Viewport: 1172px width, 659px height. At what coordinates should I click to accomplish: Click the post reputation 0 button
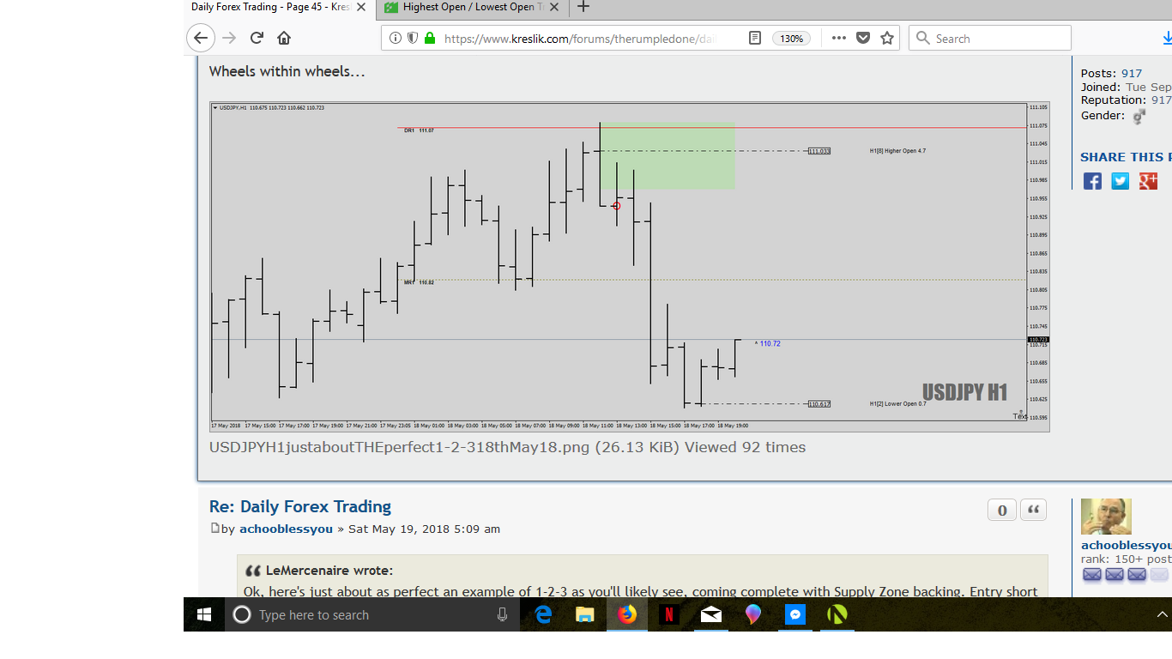1002,511
